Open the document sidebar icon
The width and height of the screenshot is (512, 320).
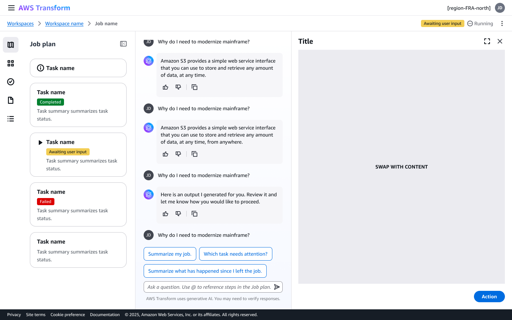(x=11, y=100)
